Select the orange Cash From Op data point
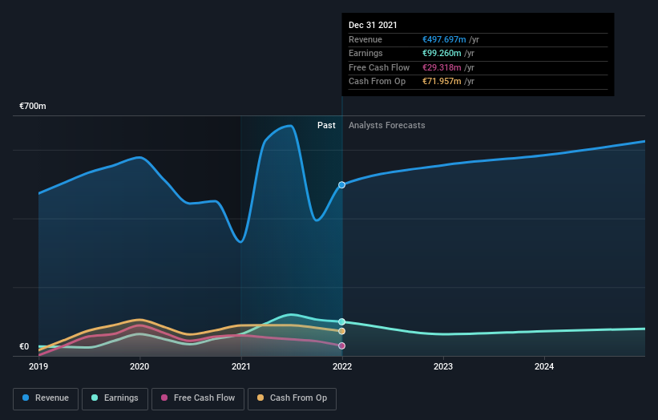This screenshot has width=658, height=420. click(342, 332)
